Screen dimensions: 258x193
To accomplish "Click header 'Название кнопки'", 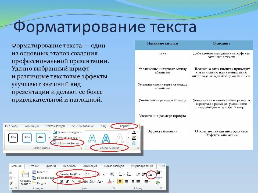I will 163,43.
